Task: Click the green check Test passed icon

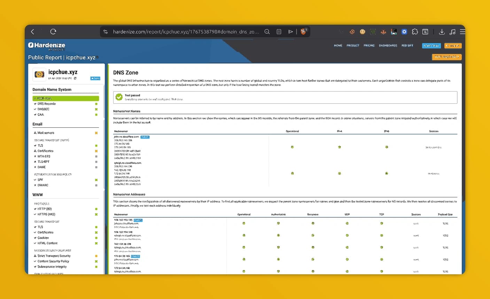Action: pyautogui.click(x=119, y=97)
